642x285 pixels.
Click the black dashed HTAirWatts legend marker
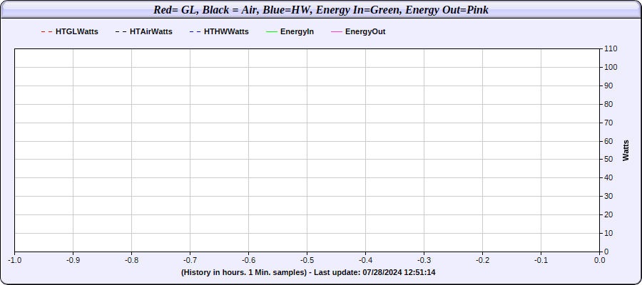coord(121,31)
